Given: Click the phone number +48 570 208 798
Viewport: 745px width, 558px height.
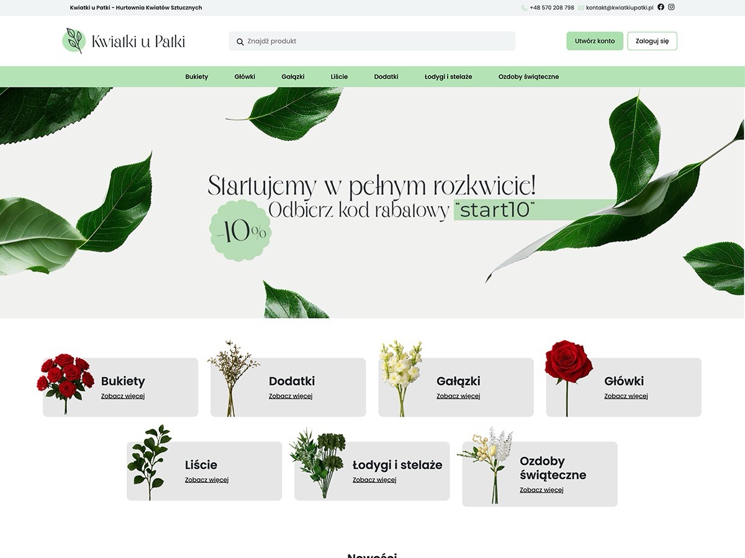Looking at the screenshot, I should [552, 7].
